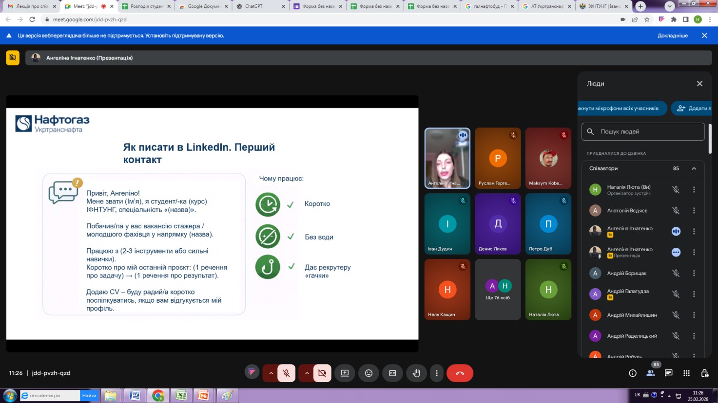Viewport: 718px width, 403px height.
Task: Open options menu for Андрій Борищак
Action: pyautogui.click(x=694, y=274)
